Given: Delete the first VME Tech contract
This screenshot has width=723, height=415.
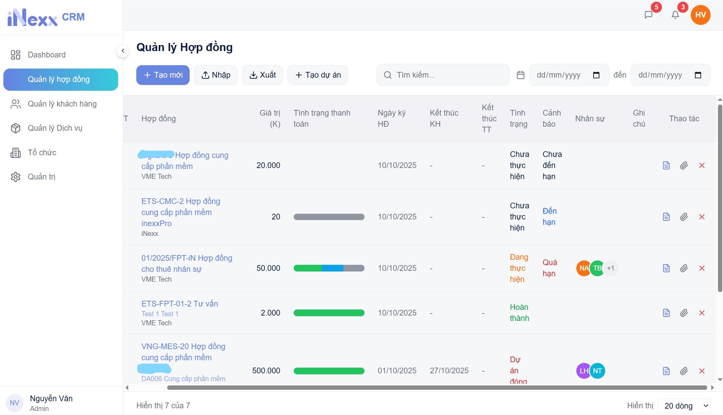Looking at the screenshot, I should point(702,165).
